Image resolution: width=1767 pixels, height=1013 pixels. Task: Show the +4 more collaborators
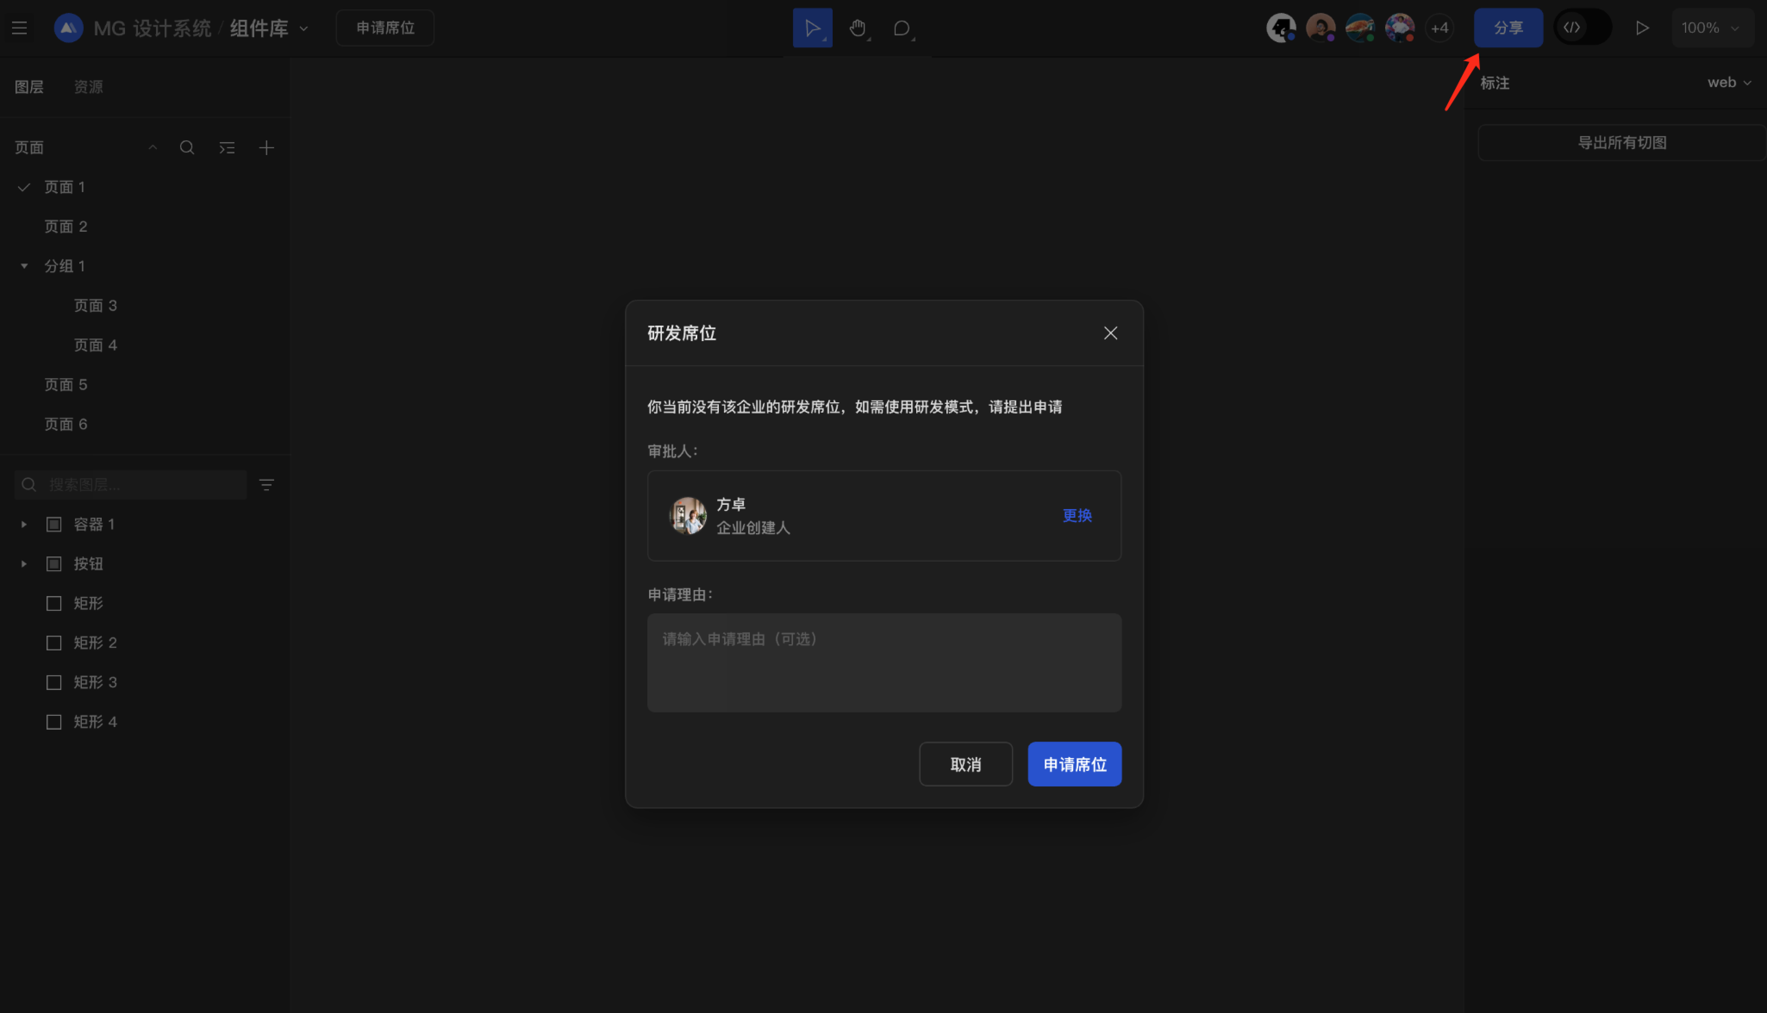[x=1439, y=28]
